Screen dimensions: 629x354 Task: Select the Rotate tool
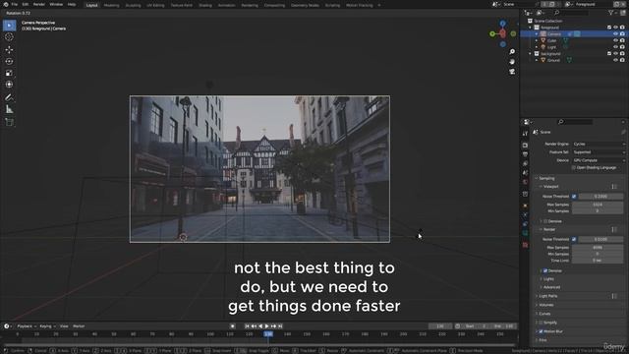click(x=9, y=61)
